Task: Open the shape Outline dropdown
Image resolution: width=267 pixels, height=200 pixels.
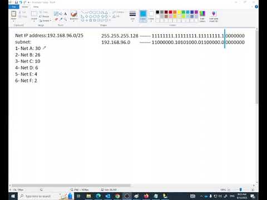Action: (x=118, y=12)
